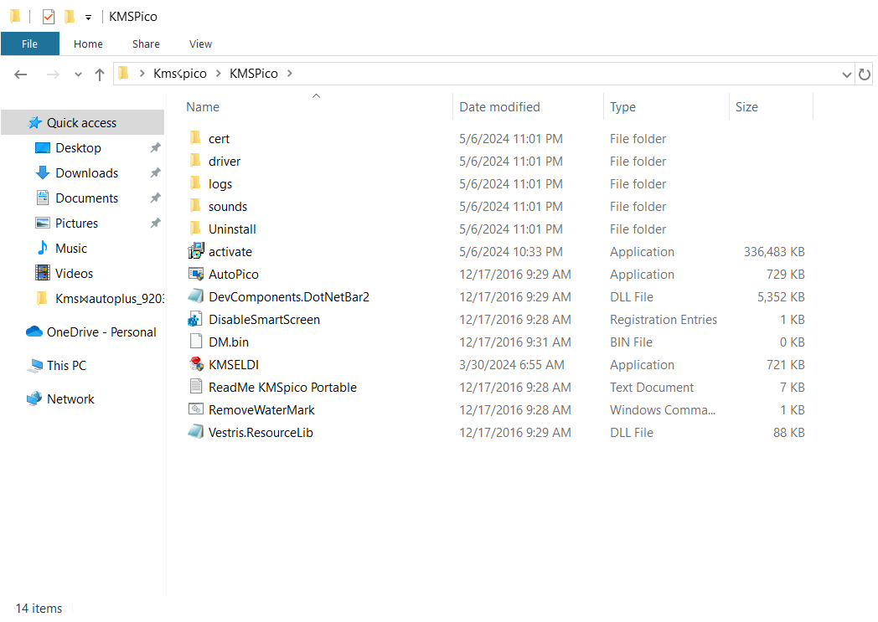Refresh the current folder view
This screenshot has height=622, width=878.
click(x=865, y=75)
